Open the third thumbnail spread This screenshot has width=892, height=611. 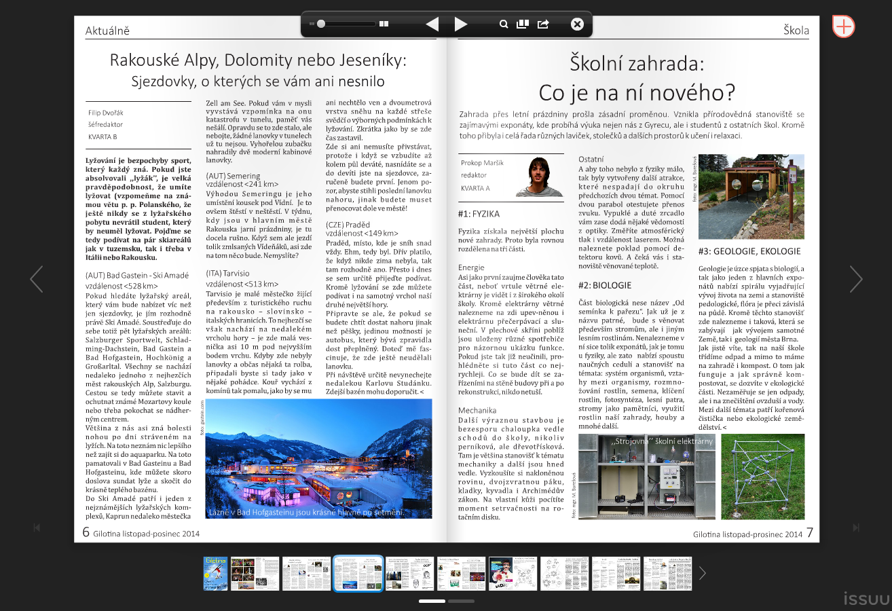[x=307, y=574]
